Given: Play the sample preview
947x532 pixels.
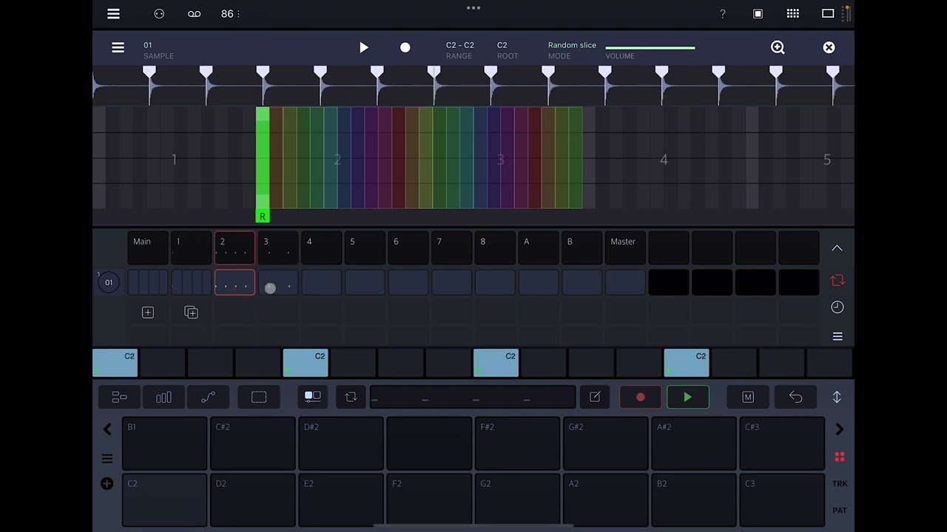Looking at the screenshot, I should [363, 47].
